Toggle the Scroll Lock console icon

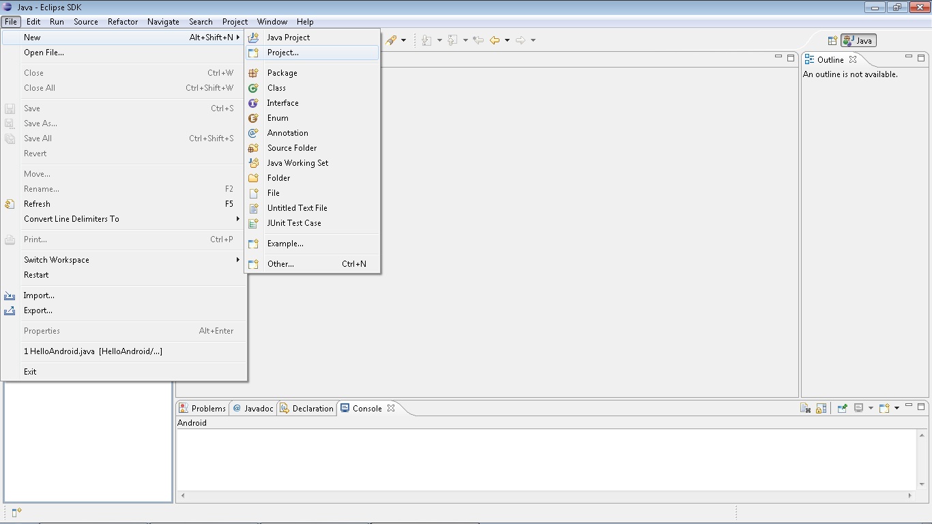(x=821, y=408)
